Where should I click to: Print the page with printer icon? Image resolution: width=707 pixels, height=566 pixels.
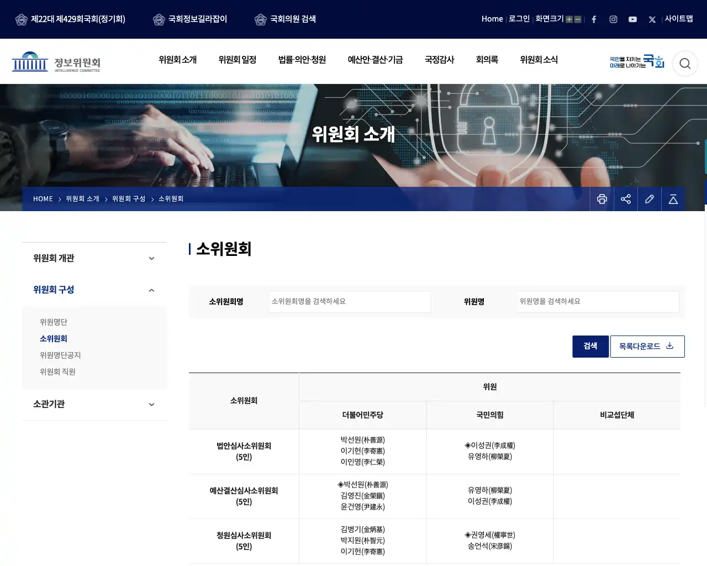click(x=602, y=199)
